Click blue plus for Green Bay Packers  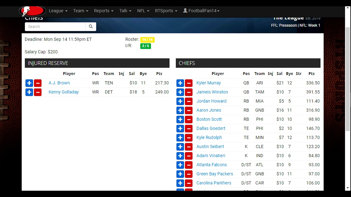pos(180,174)
